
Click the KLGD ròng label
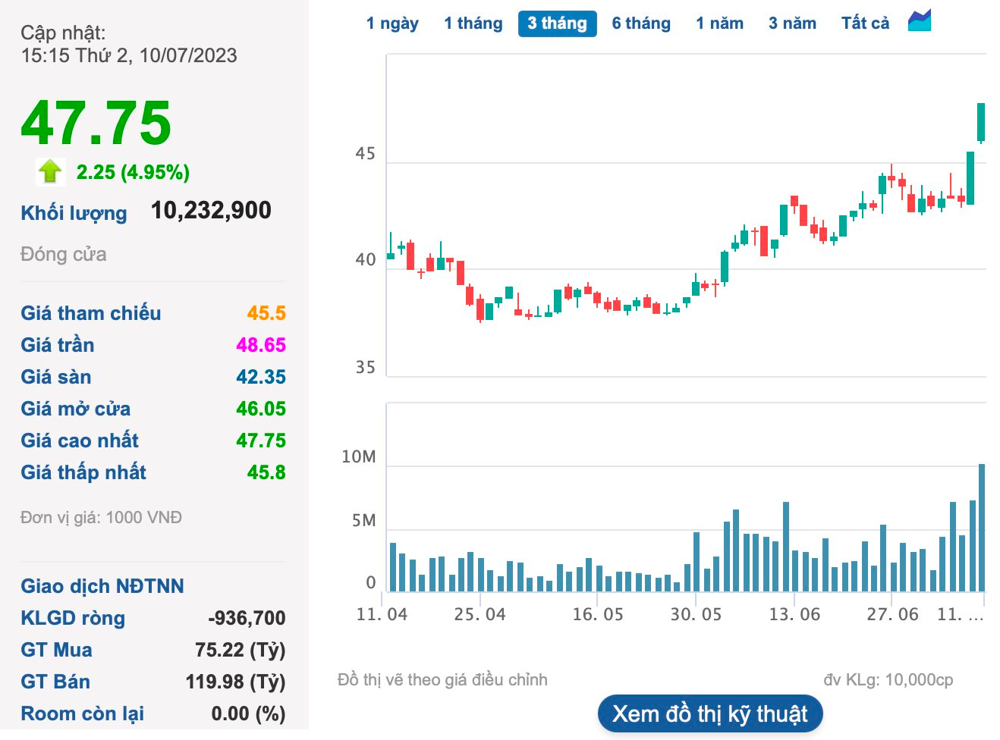coord(73,618)
